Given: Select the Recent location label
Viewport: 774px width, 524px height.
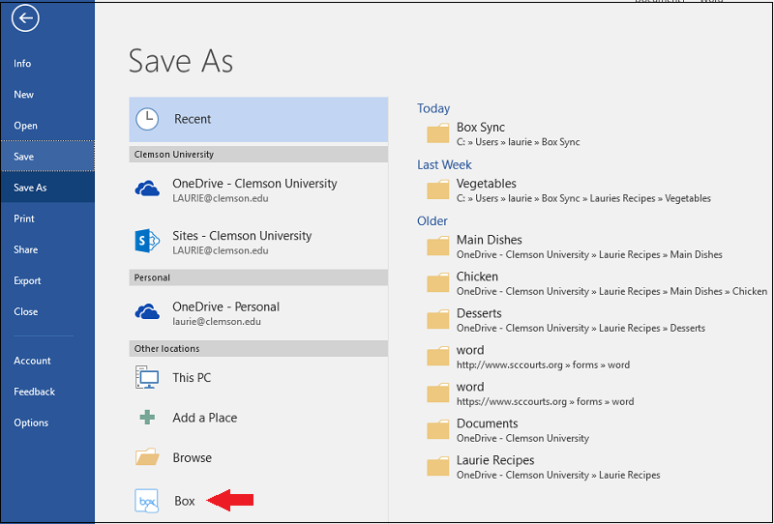Looking at the screenshot, I should tap(193, 120).
